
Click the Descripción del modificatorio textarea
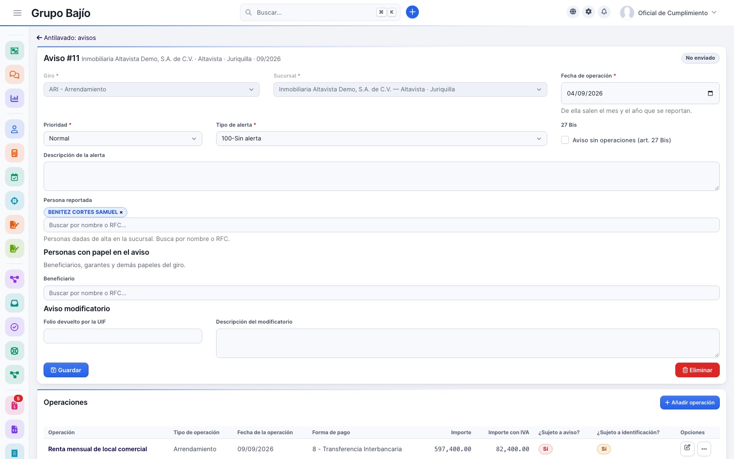[468, 343]
